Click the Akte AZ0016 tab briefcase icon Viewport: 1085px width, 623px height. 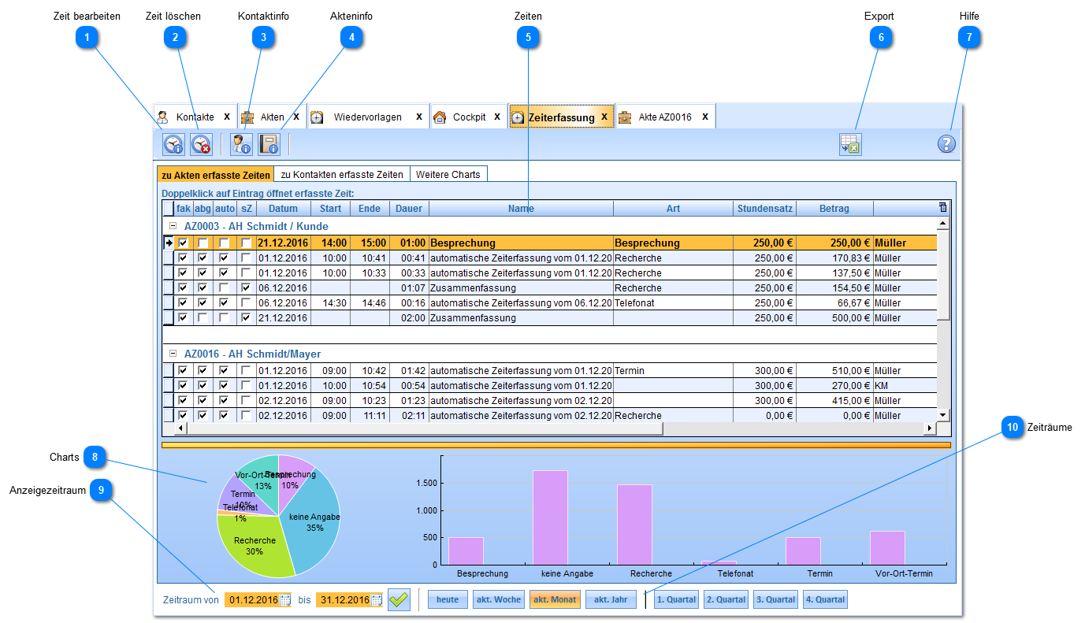click(x=625, y=117)
